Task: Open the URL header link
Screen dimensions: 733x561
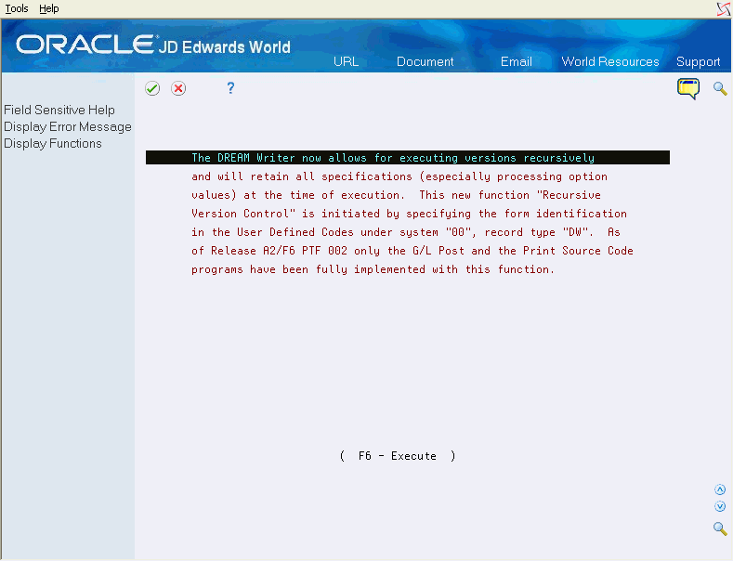Action: coord(346,61)
